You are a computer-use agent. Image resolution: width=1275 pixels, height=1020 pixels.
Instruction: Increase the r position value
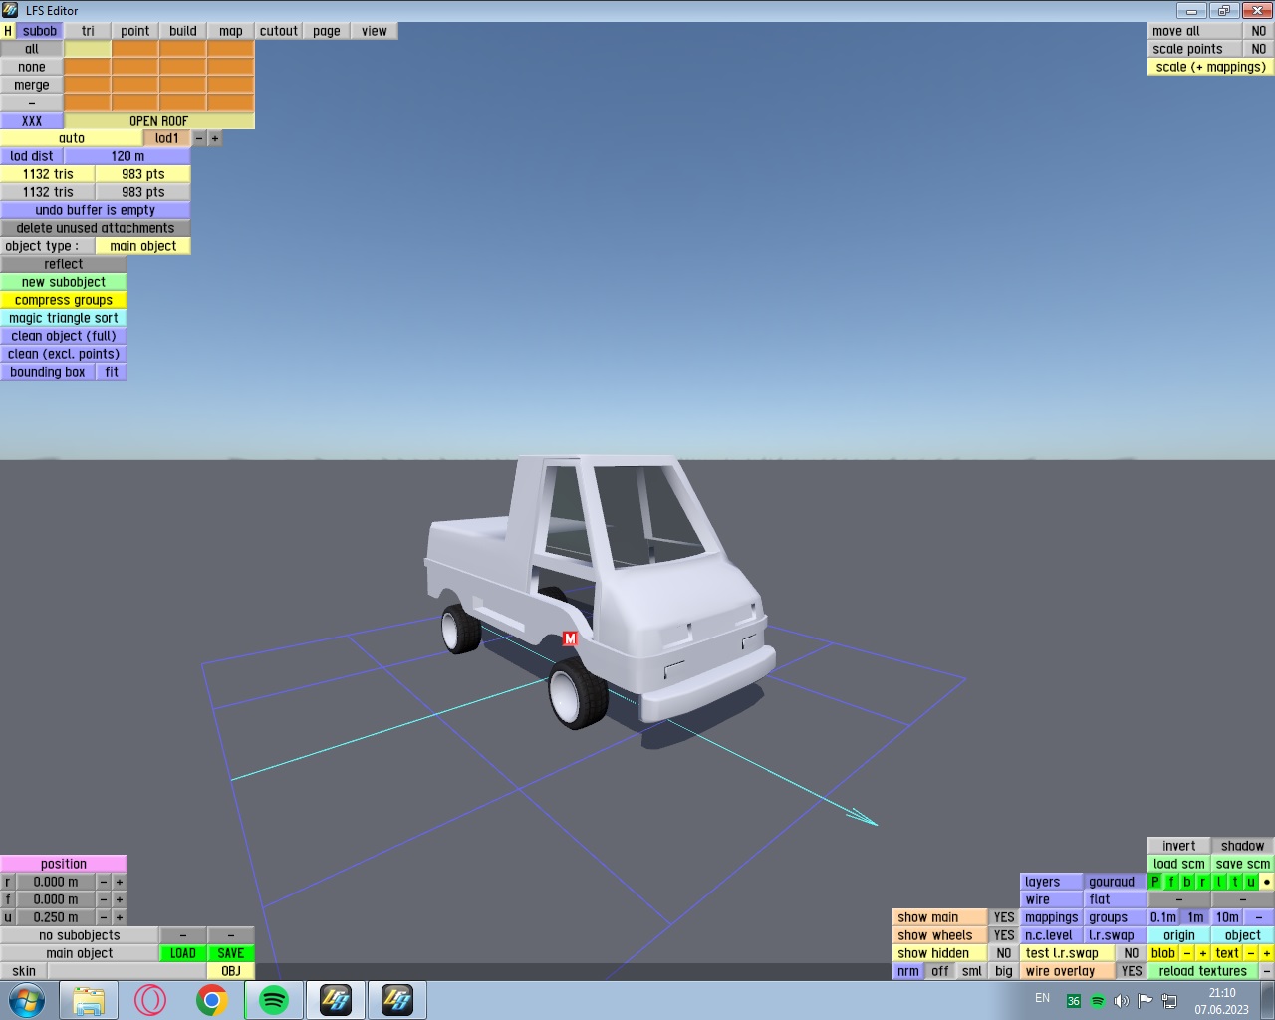[x=120, y=882]
